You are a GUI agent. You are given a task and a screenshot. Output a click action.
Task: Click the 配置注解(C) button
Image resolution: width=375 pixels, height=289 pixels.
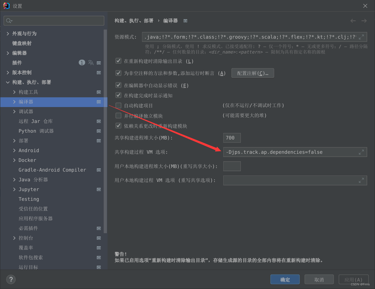(252, 73)
